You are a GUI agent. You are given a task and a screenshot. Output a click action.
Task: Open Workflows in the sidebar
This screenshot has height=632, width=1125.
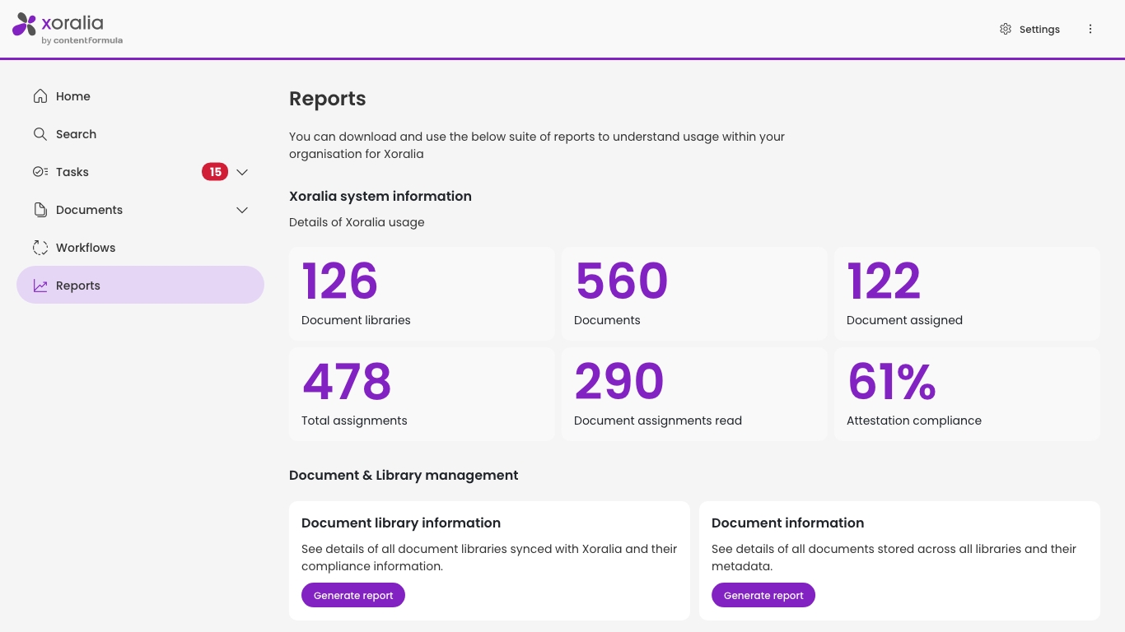[140, 248]
